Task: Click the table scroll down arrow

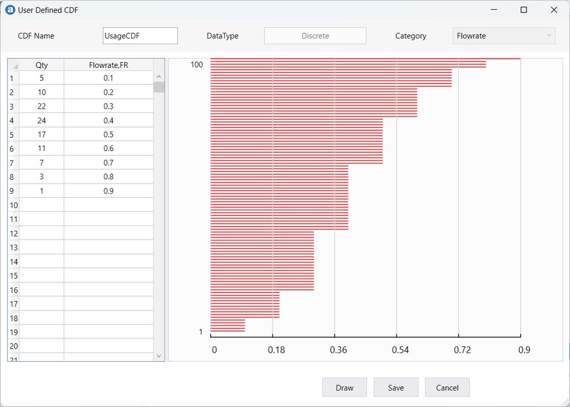Action: pos(159,356)
